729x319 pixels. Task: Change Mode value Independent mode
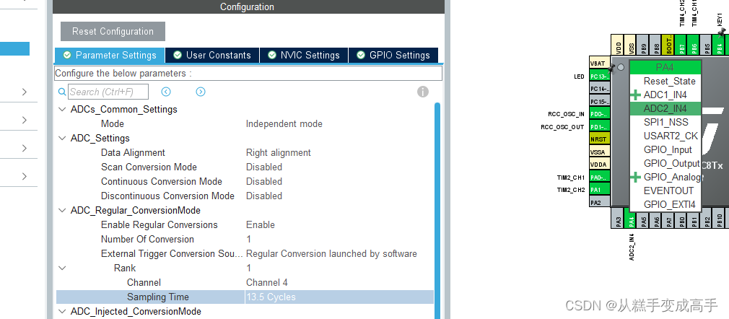tap(284, 124)
